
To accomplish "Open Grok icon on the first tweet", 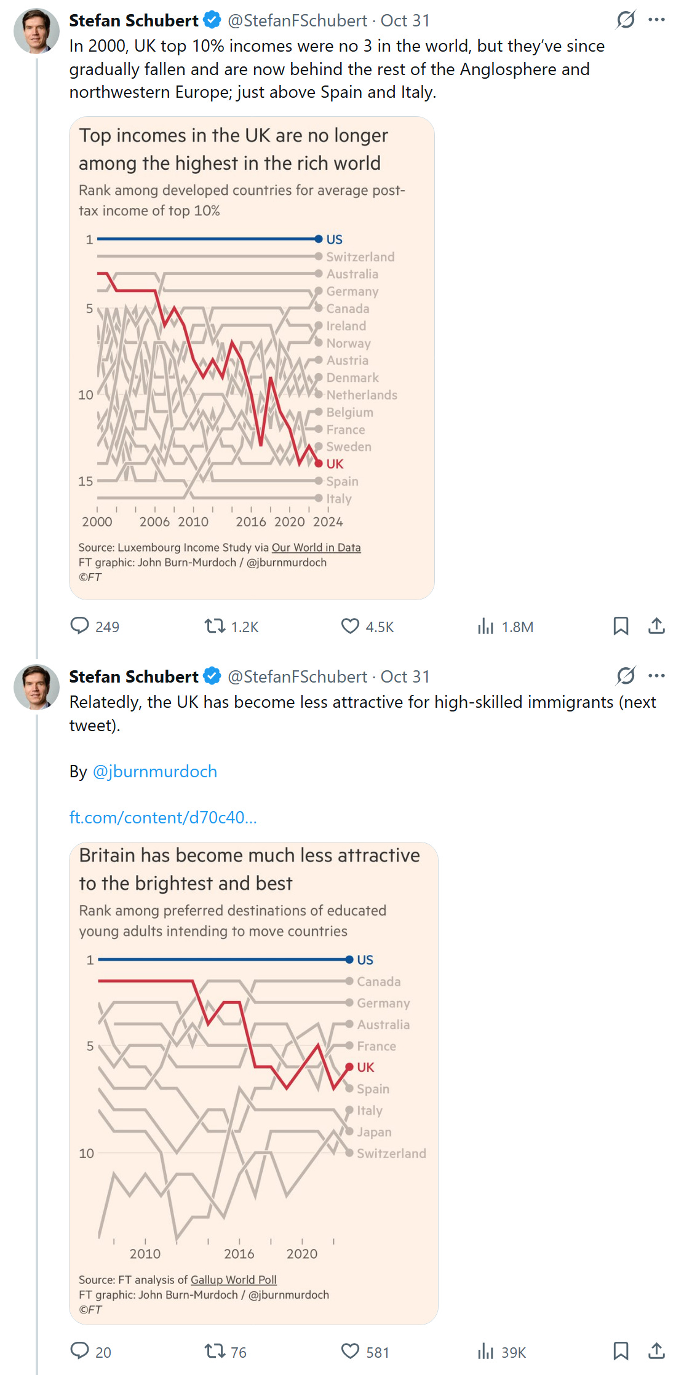I will pos(626,20).
